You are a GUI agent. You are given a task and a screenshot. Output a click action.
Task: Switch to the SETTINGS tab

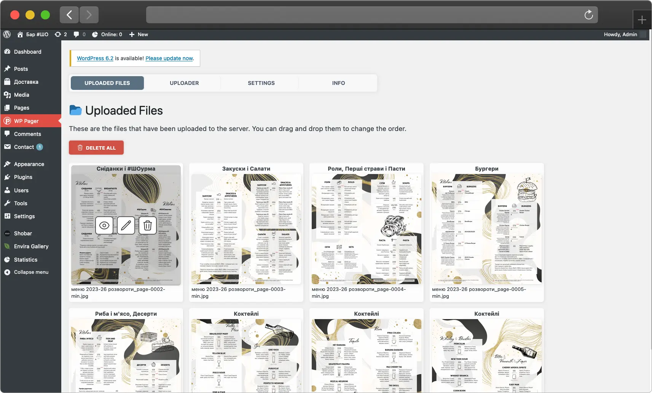point(261,83)
